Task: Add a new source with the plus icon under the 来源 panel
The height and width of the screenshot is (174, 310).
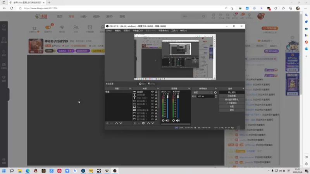Action: tap(135, 123)
